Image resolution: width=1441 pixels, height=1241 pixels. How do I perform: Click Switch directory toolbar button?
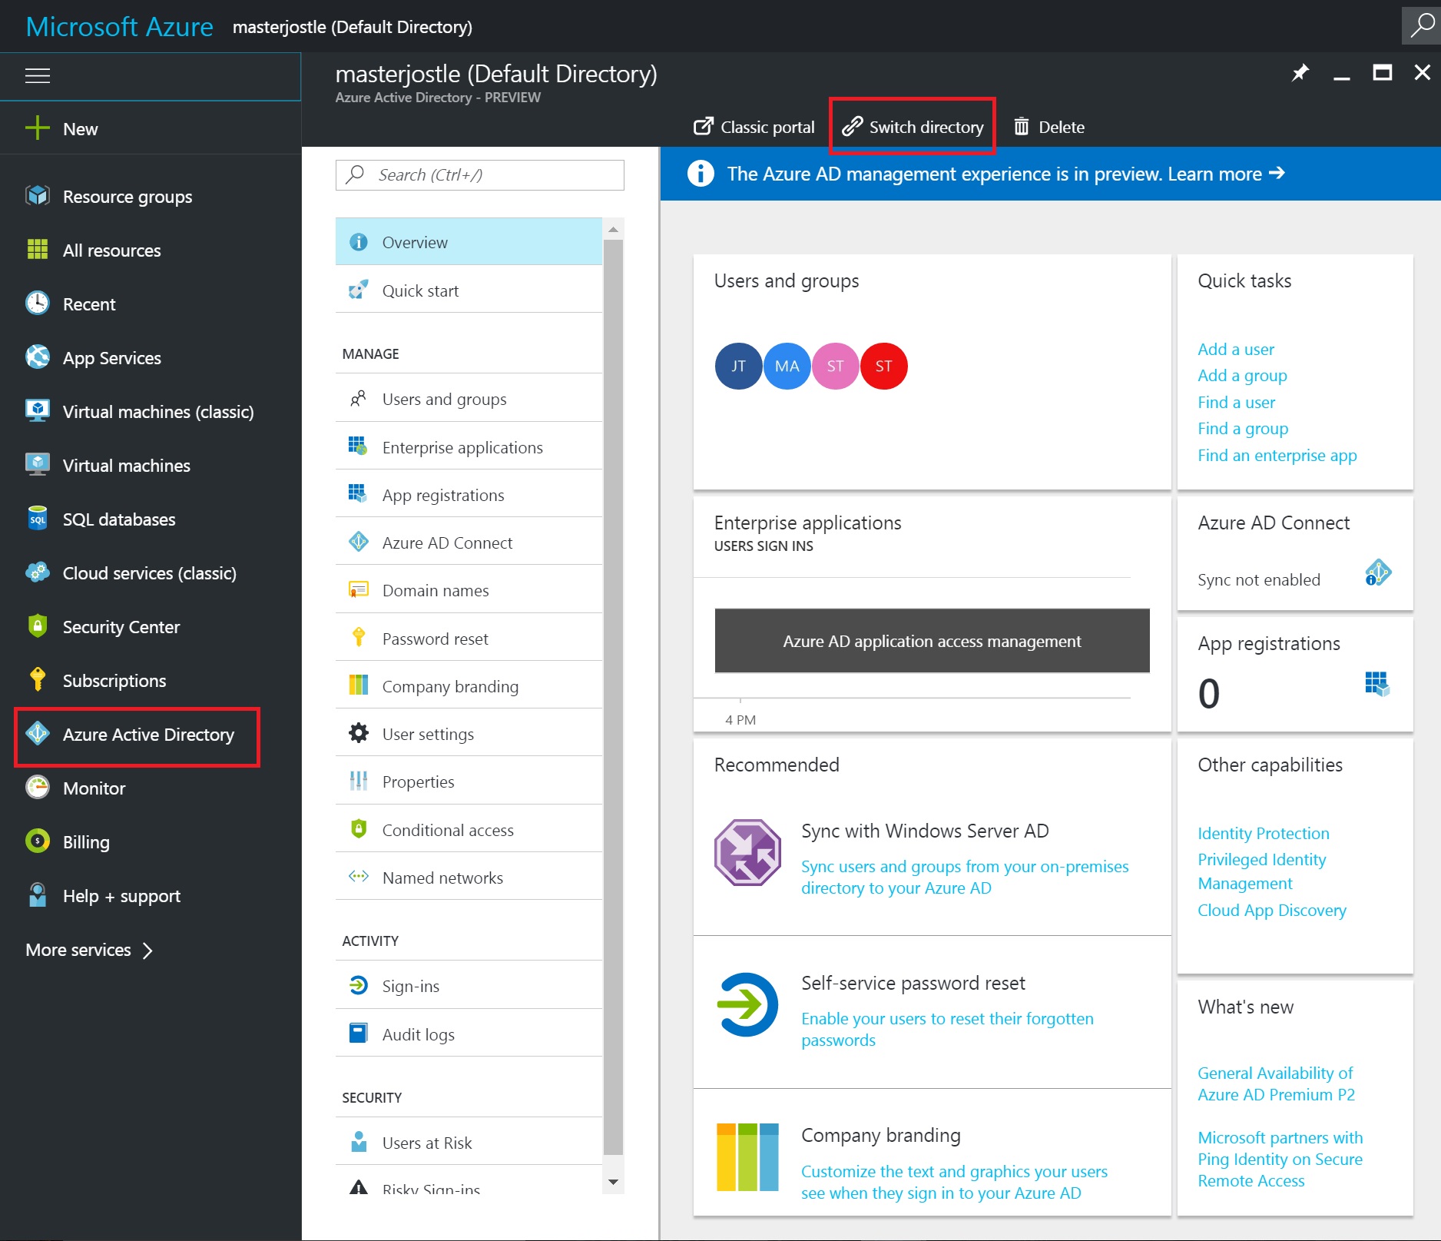[x=913, y=127]
